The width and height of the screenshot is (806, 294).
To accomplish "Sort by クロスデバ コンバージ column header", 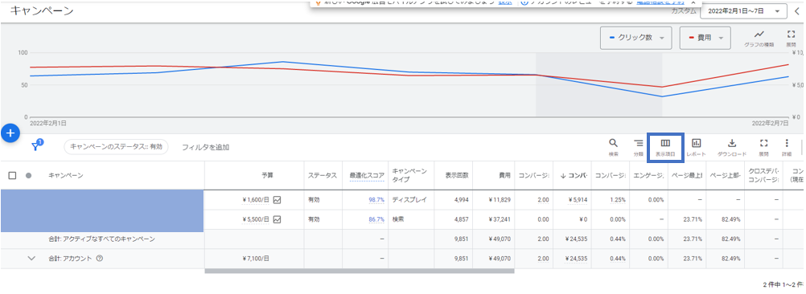I will 764,175.
